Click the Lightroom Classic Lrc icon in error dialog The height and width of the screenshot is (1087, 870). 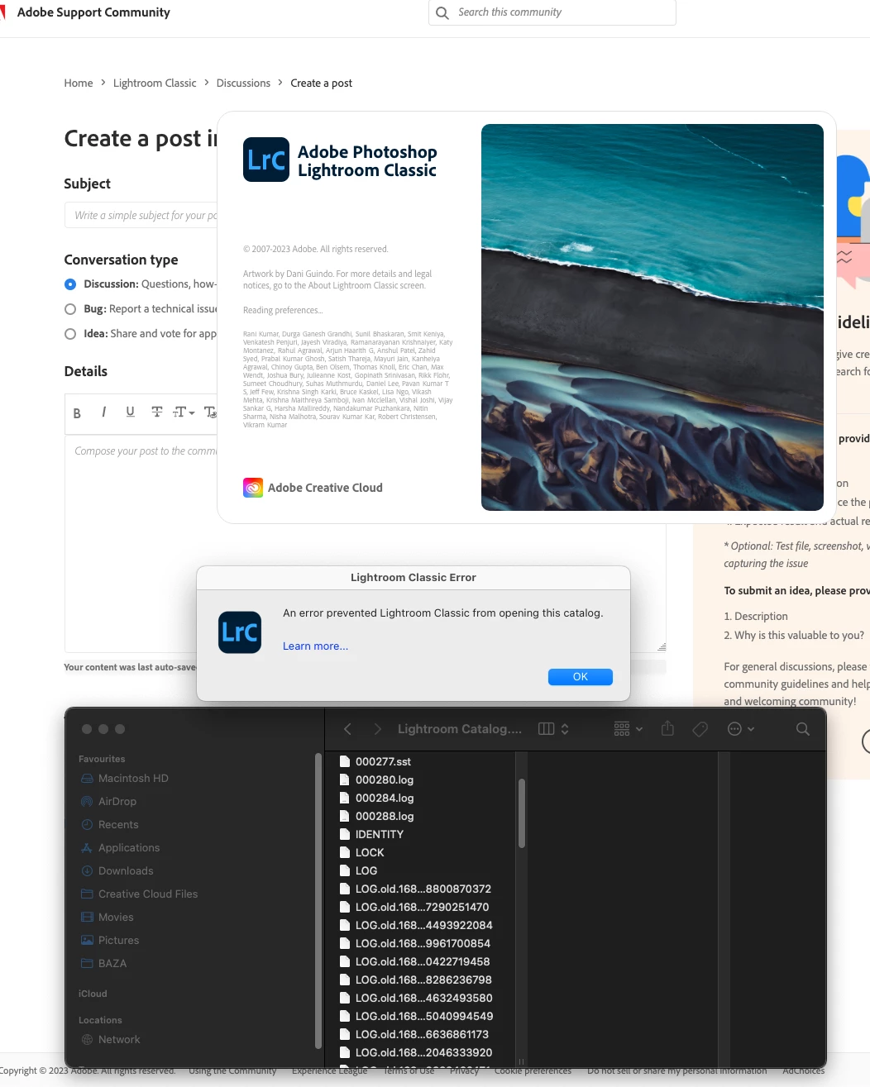point(240,632)
